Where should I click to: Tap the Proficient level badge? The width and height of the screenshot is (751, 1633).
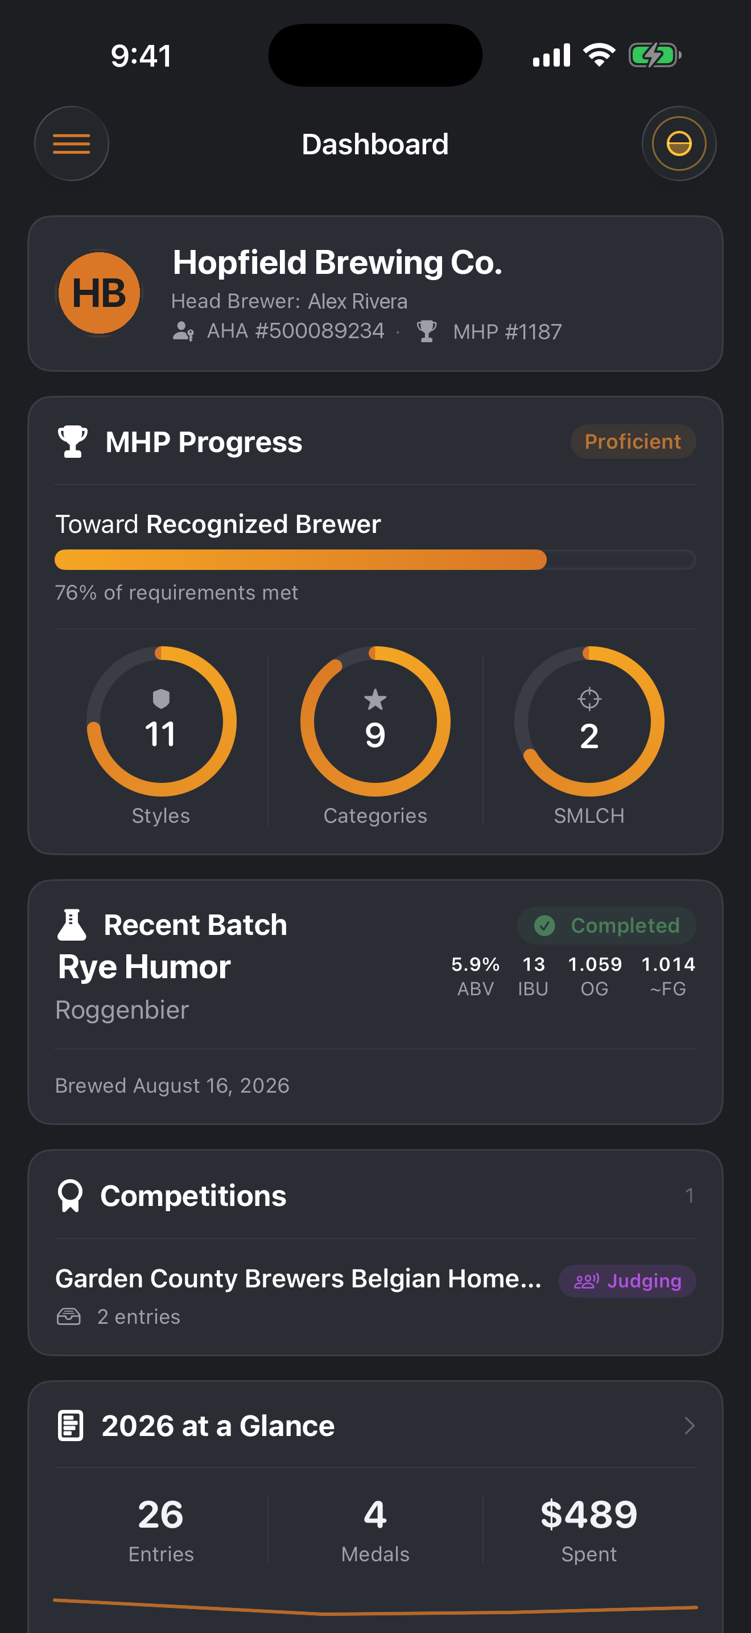(633, 442)
